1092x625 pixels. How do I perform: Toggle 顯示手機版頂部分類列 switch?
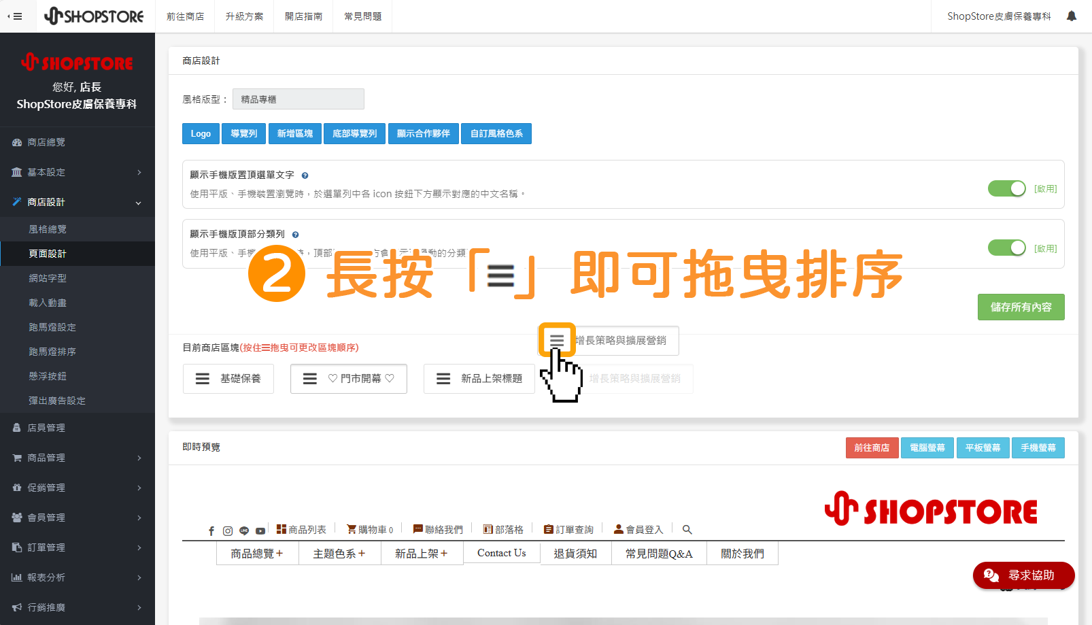[x=1007, y=248]
